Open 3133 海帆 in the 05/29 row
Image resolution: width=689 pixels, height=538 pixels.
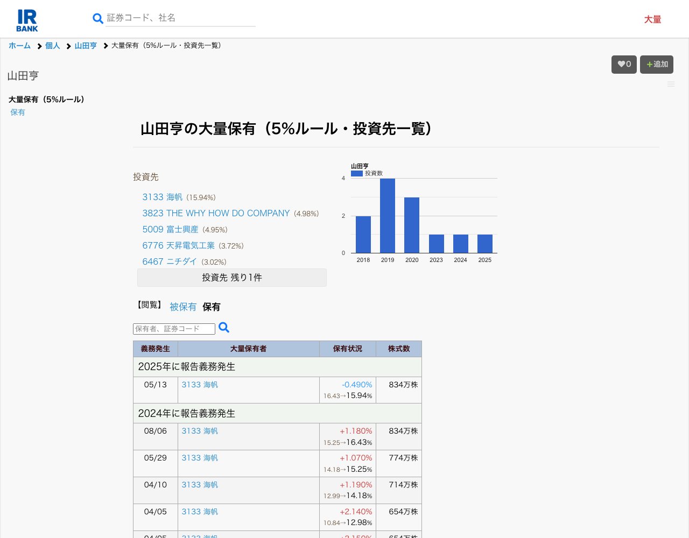click(x=200, y=458)
